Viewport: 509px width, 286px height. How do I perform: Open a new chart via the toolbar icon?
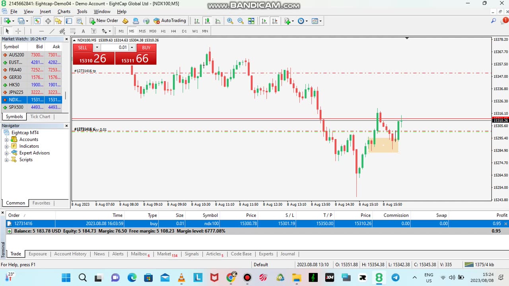click(7, 21)
